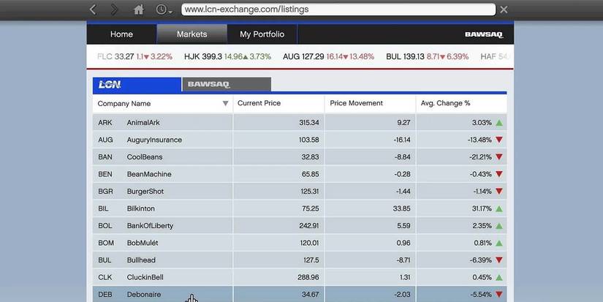
Task: Open the CoolBeans company listing
Action: 300,157
